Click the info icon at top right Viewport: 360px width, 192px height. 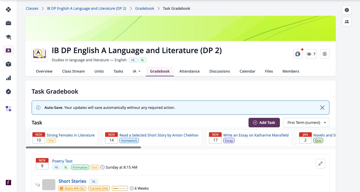pyautogui.click(x=347, y=10)
